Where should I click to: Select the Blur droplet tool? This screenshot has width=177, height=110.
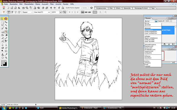[x=2, y=45]
